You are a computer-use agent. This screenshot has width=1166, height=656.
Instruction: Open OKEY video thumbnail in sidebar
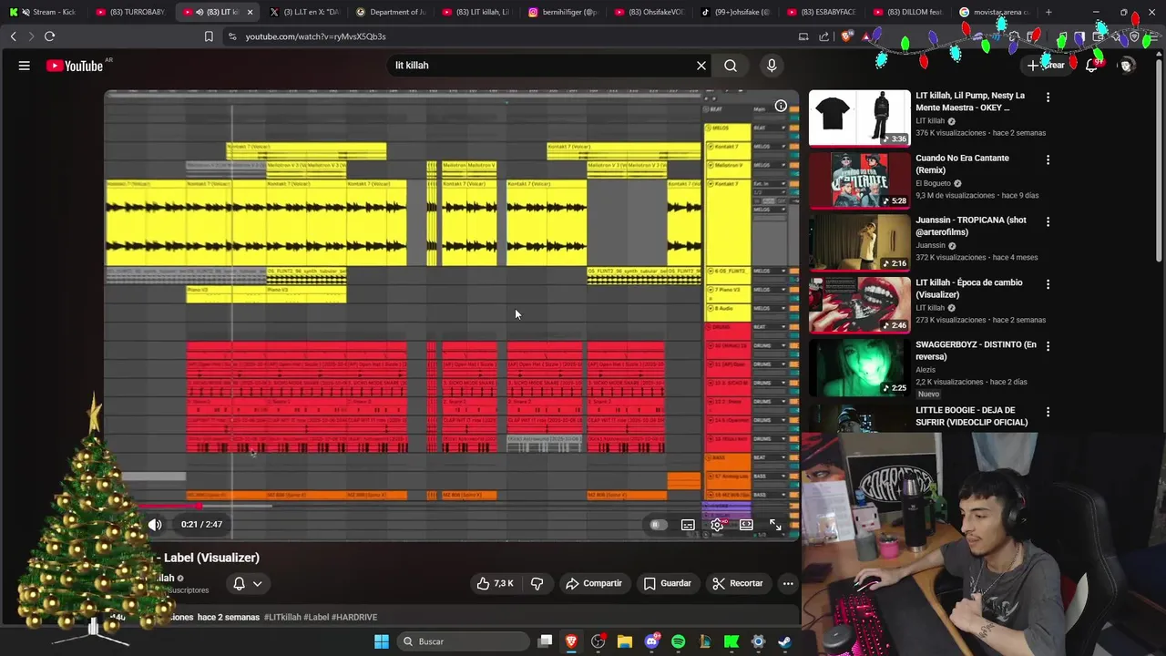(859, 118)
